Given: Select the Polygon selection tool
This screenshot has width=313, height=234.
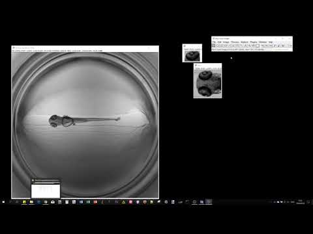Looking at the screenshot, I should point(222,45).
